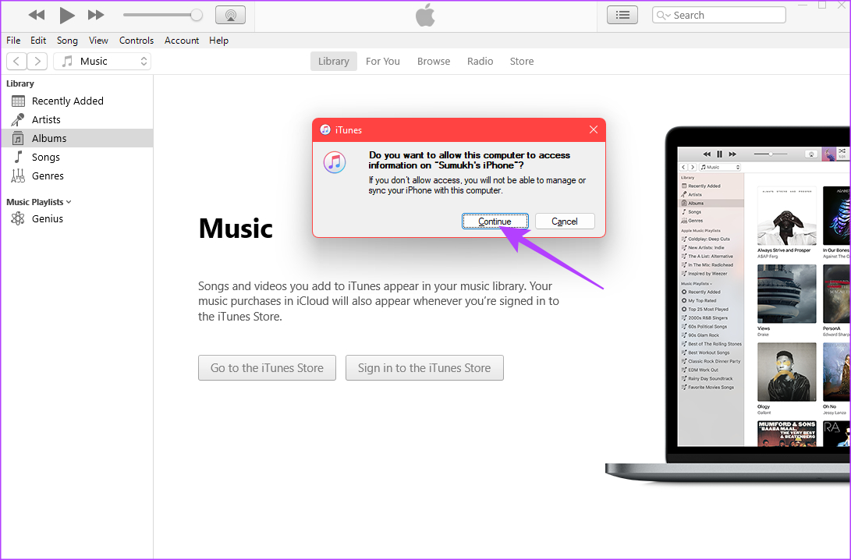Switch to the Radio tab
Viewport: 851px width, 560px height.
480,61
